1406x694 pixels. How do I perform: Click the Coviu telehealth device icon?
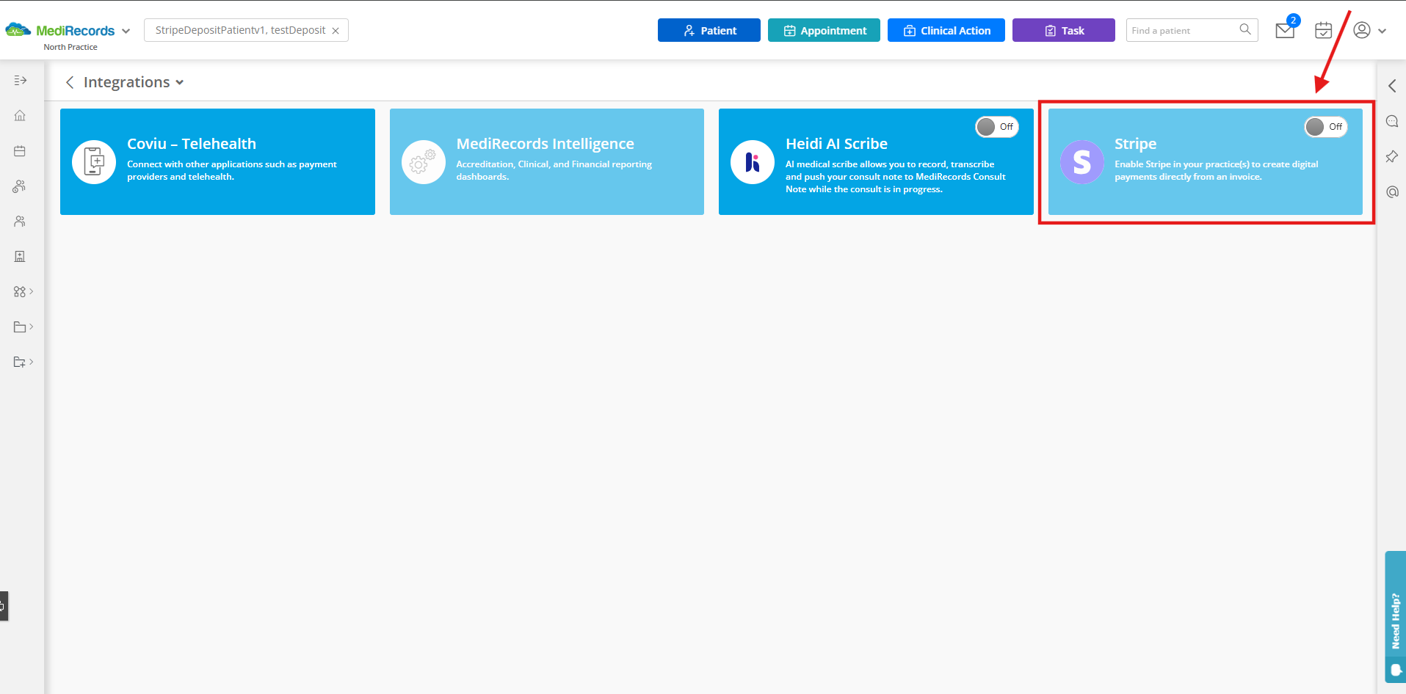[x=94, y=162]
